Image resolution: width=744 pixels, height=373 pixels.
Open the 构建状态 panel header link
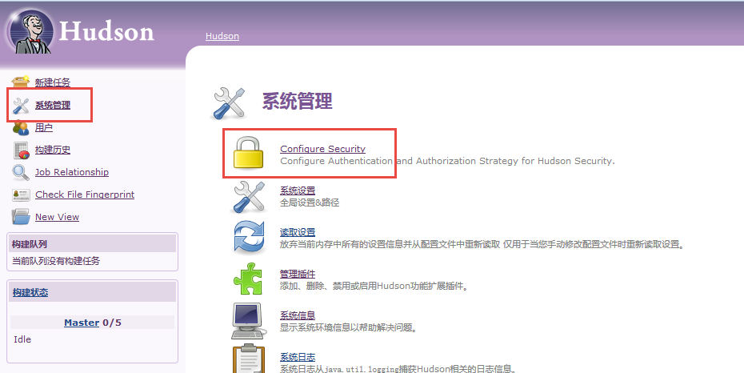click(x=30, y=292)
